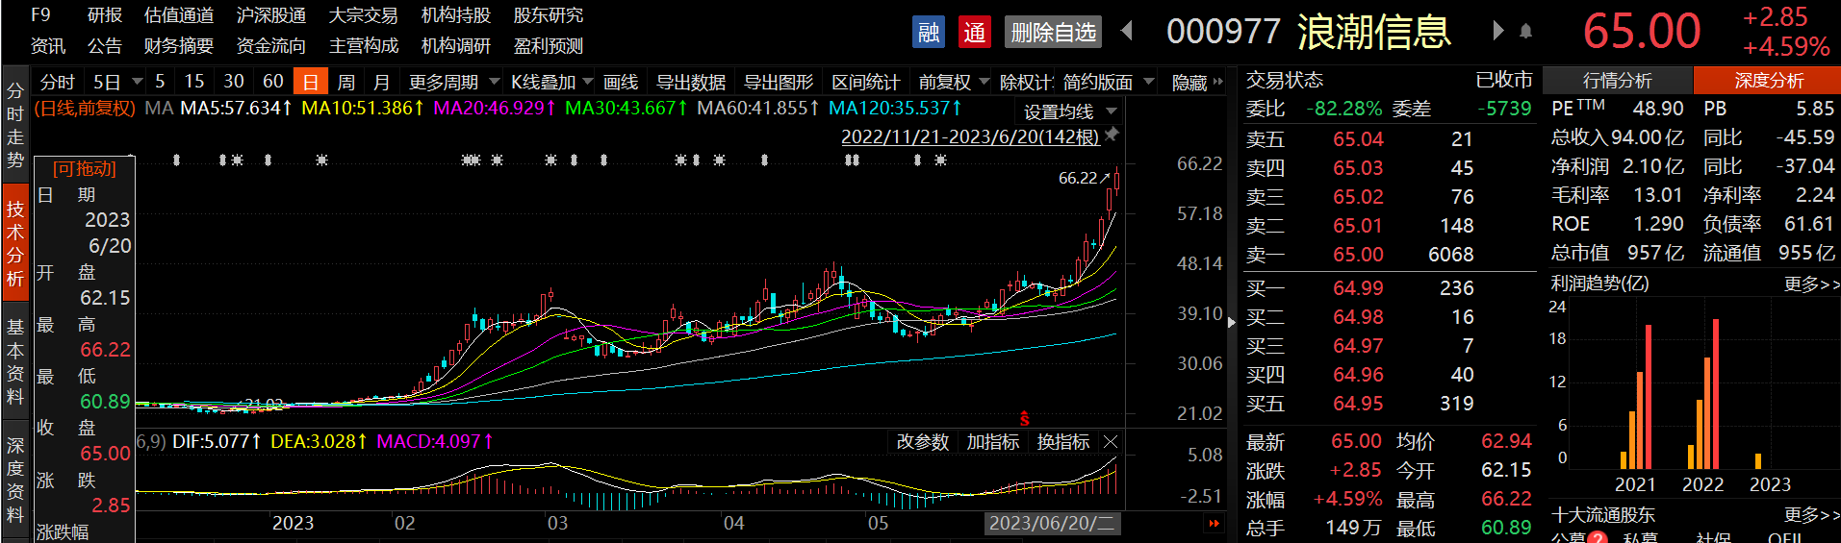Close the MACD indicator panel
1841x543 pixels.
[x=1111, y=441]
